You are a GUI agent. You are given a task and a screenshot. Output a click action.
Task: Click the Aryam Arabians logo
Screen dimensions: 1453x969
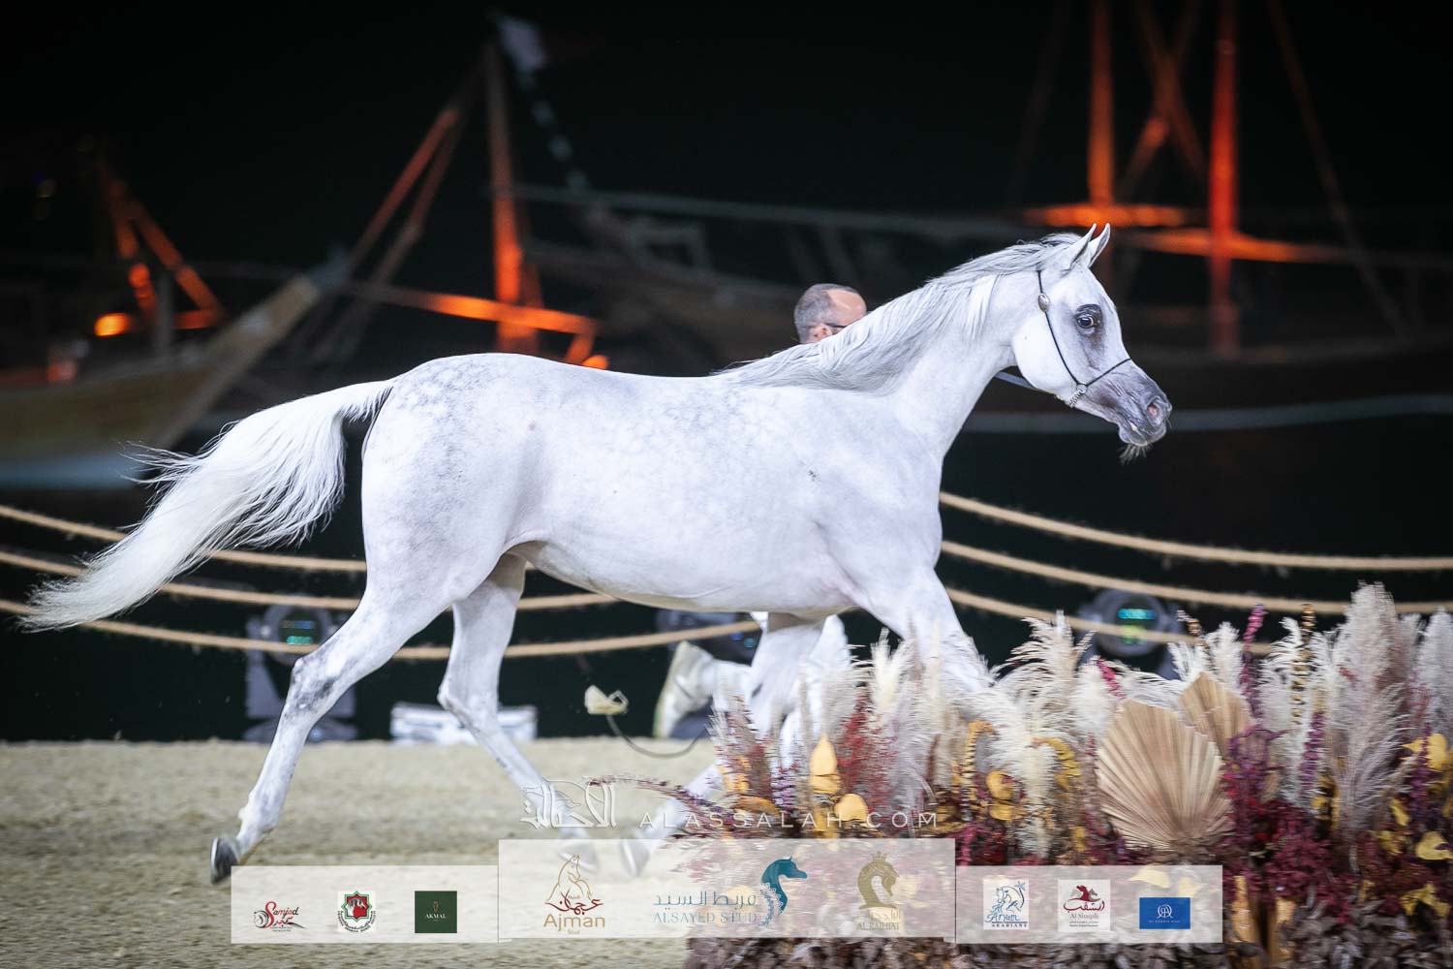pos(1005,902)
